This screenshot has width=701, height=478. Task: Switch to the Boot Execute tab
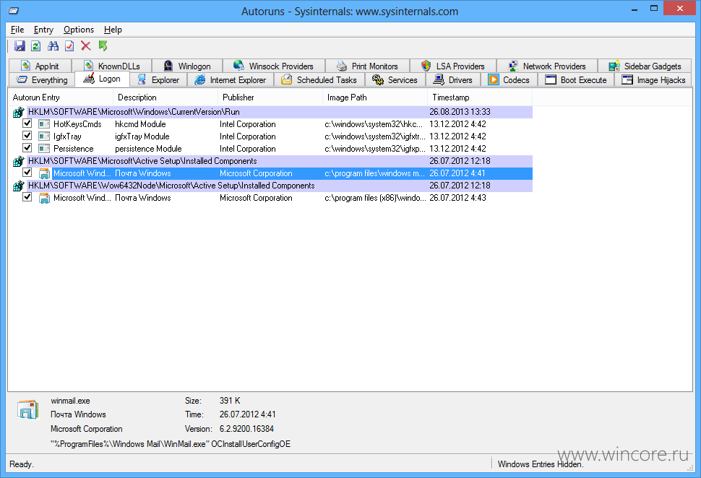[576, 80]
